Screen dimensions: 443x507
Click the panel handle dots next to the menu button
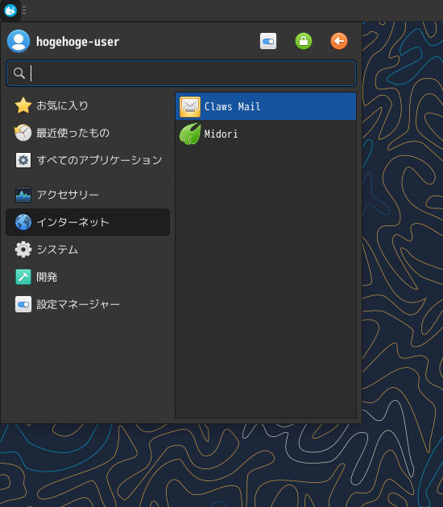point(24,10)
